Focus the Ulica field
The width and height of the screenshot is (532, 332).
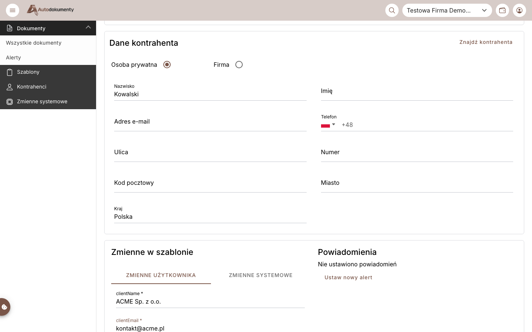click(210, 152)
